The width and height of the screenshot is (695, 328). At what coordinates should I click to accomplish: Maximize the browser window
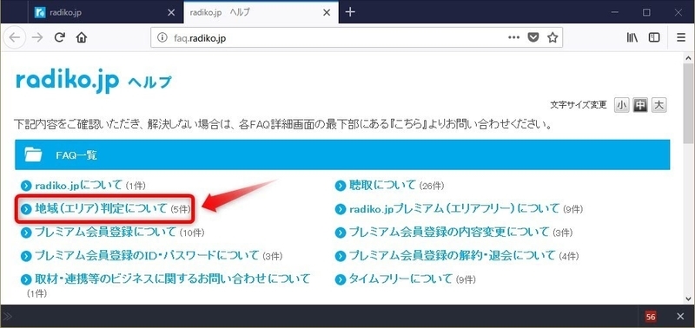point(646,12)
